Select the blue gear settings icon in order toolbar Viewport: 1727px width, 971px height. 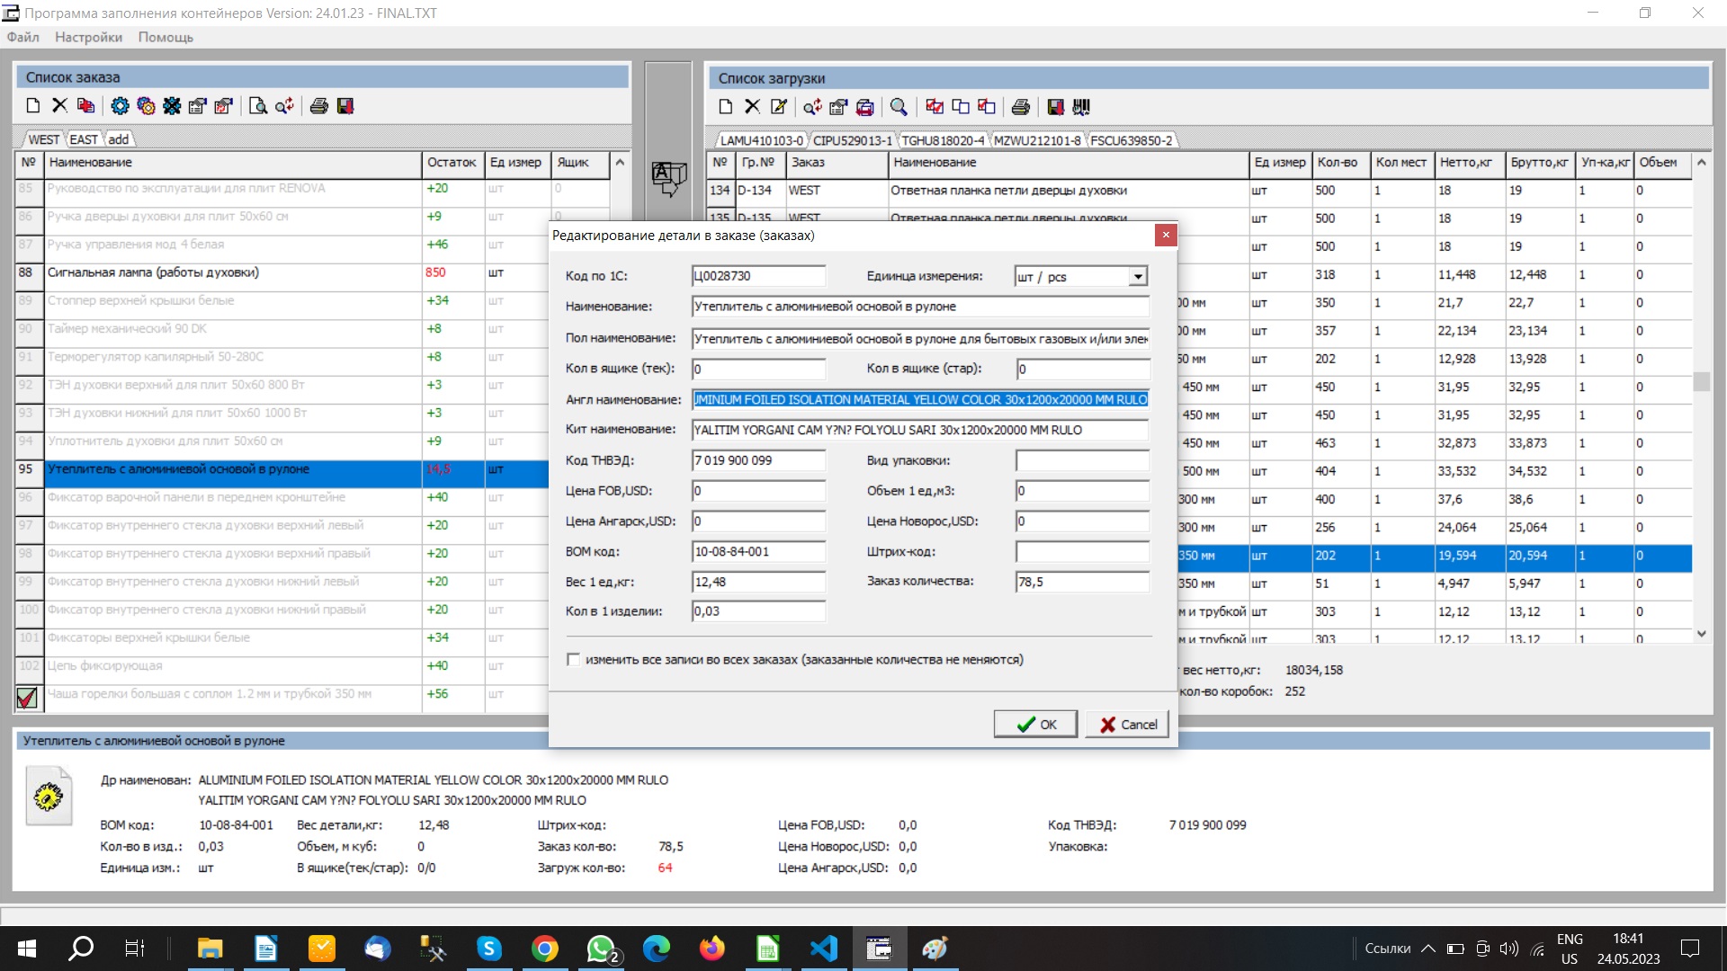click(120, 105)
